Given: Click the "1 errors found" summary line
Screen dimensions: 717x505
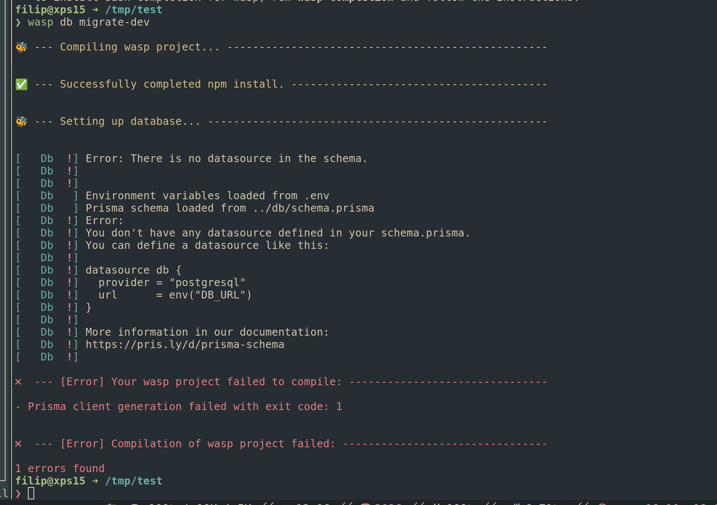Looking at the screenshot, I should click(x=60, y=469).
